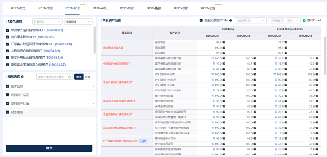Viewport: 327px width, 157px height.
Task: Click info icon beside 90.77 occupancy value
Action: (255, 112)
